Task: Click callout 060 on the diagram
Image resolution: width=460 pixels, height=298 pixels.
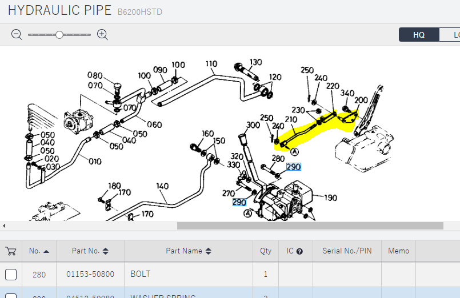Action: point(154,125)
